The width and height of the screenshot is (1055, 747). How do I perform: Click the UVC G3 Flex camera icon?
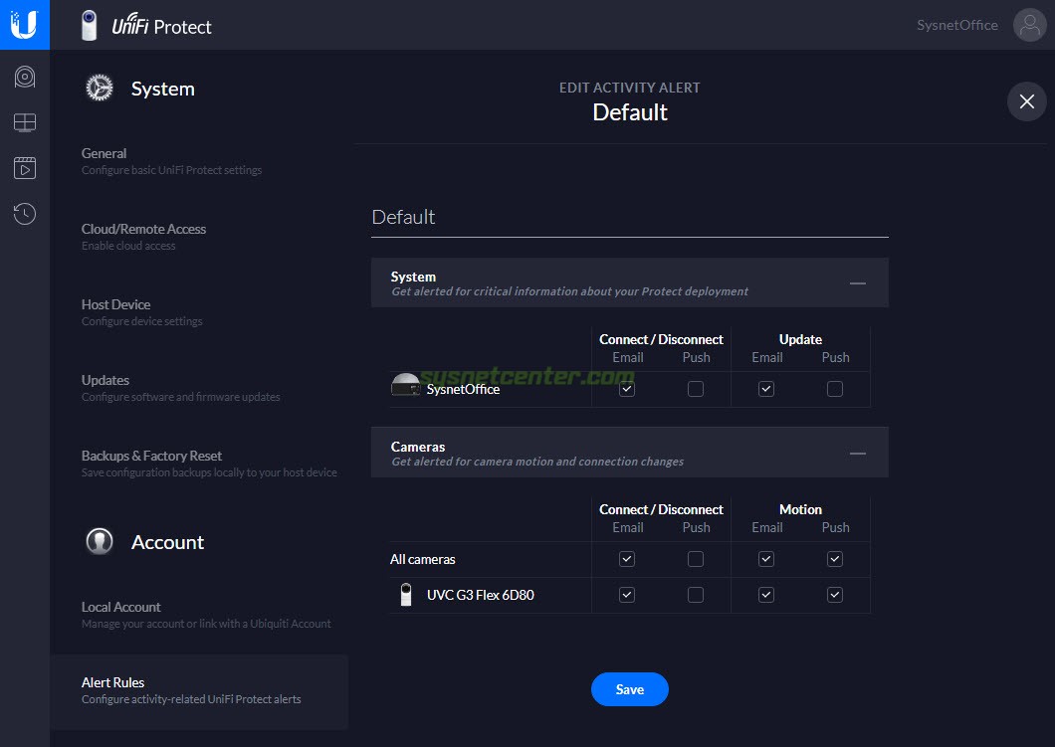point(406,595)
